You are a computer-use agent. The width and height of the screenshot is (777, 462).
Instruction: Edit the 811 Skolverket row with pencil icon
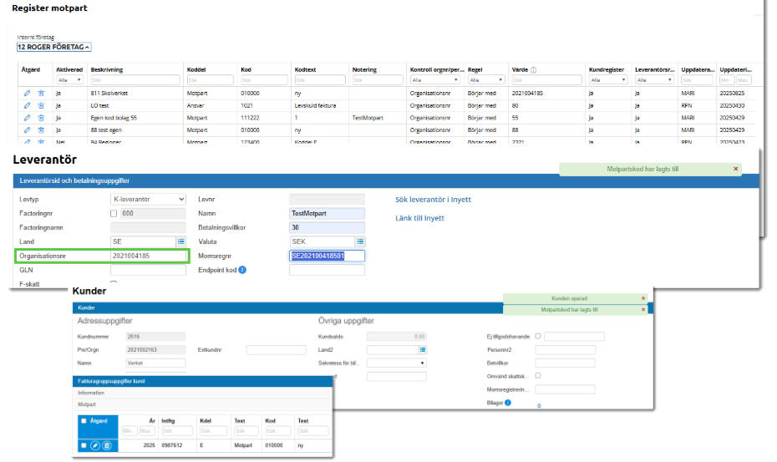[x=28, y=94]
